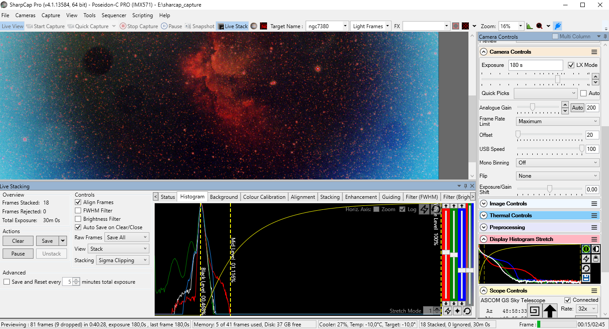This screenshot has height=329, width=609.
Task: Click the square spiral search scope button
Action: (x=535, y=311)
